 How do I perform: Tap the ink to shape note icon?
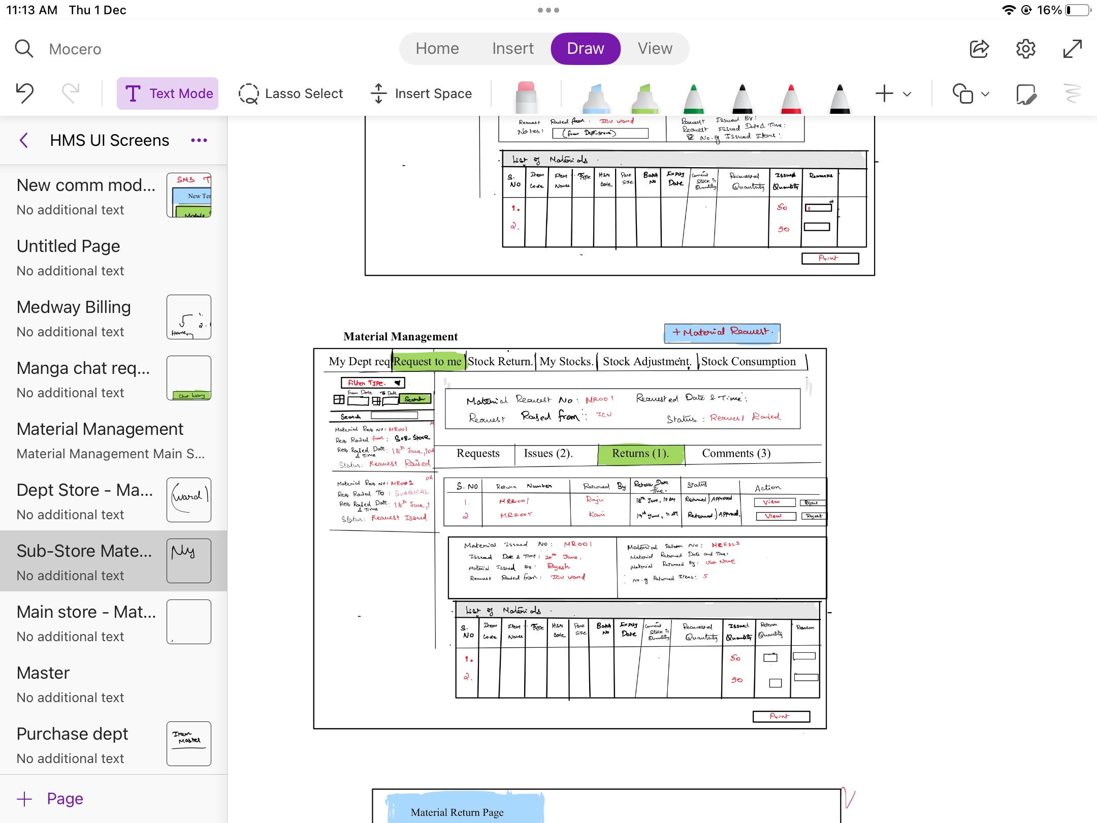point(1026,94)
